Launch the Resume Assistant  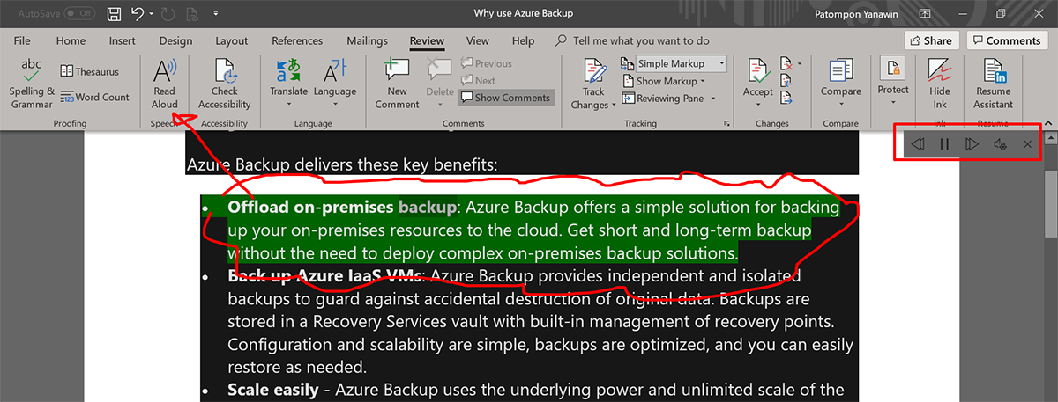[993, 84]
